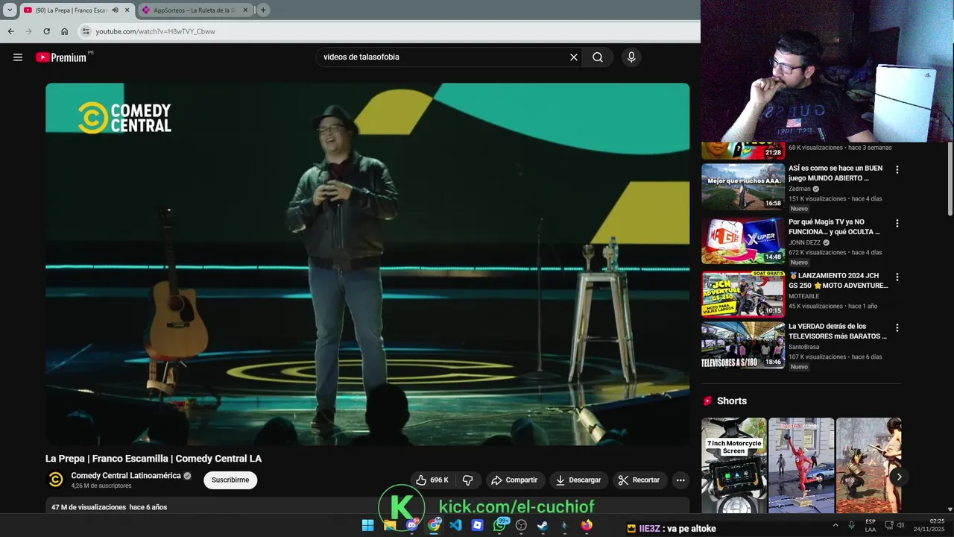Show hidden system tray icons chevron

(x=835, y=526)
